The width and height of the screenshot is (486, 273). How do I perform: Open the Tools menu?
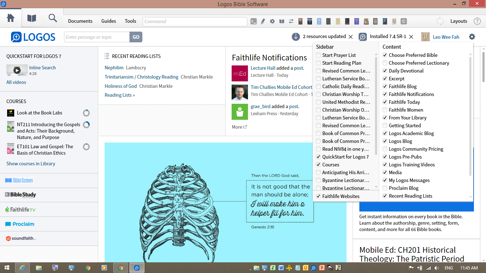coord(130,21)
